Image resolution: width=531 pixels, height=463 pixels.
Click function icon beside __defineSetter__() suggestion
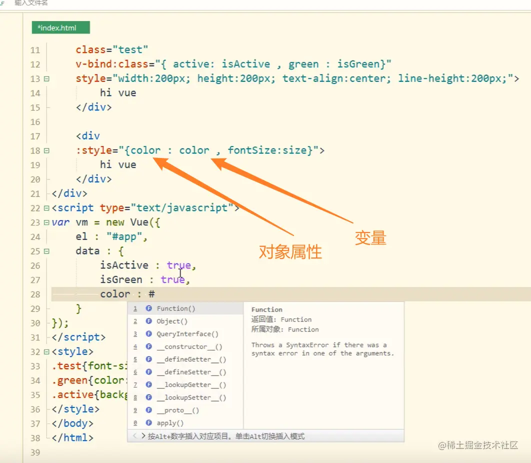[148, 372]
